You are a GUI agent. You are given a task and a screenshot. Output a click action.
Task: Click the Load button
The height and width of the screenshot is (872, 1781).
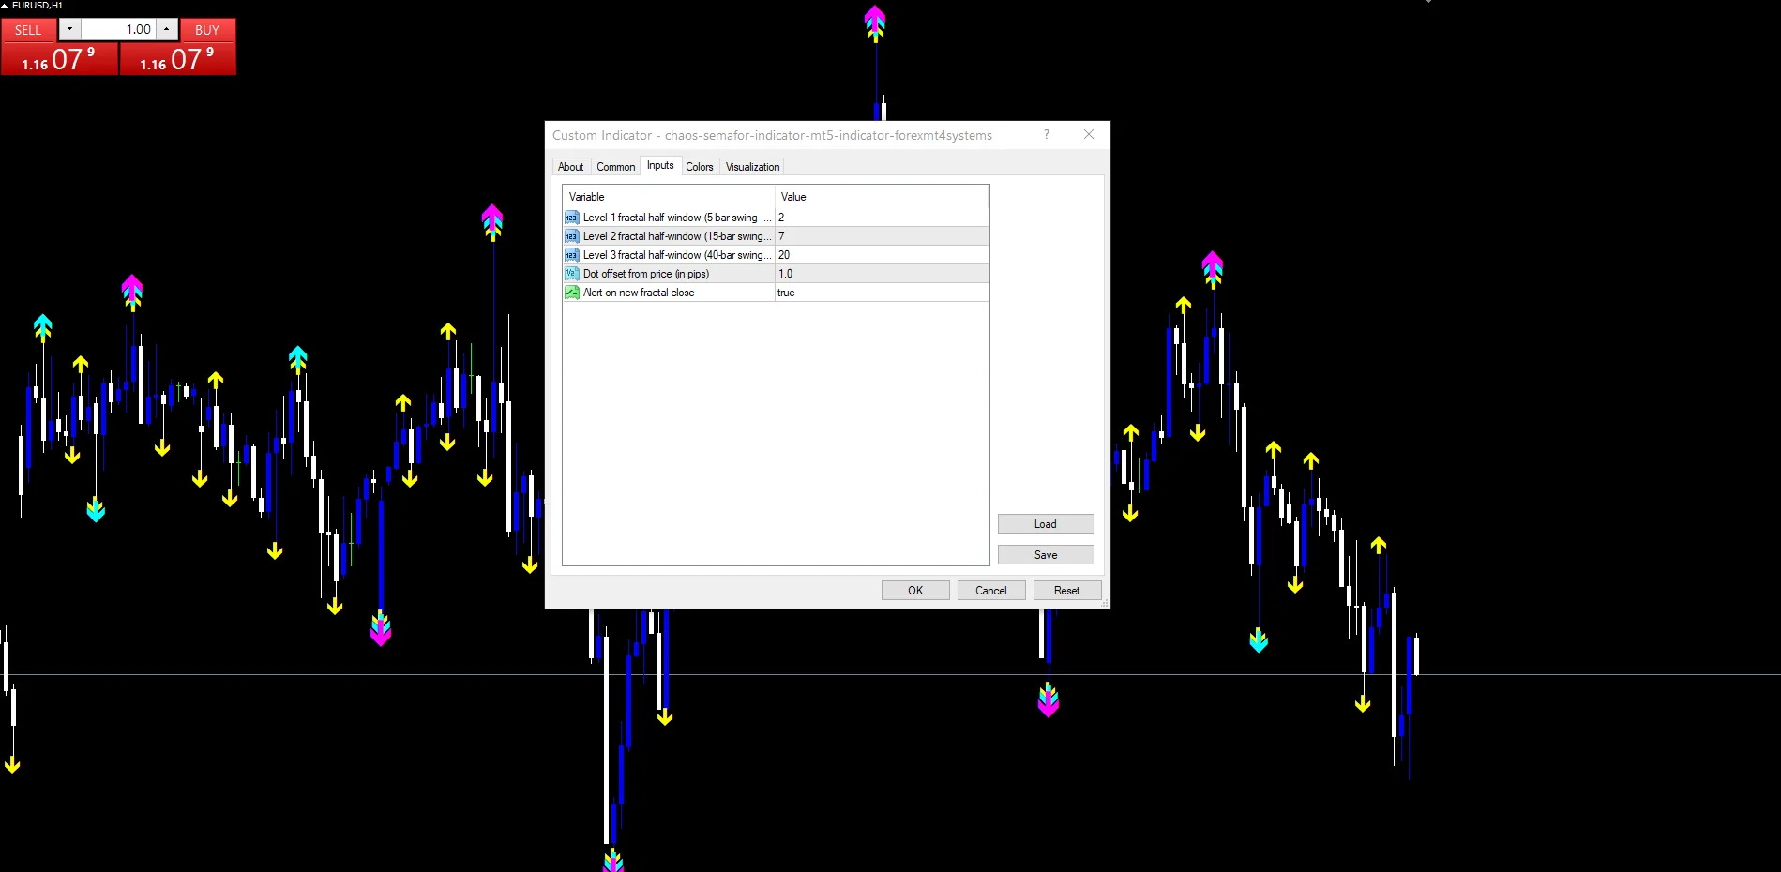tap(1046, 524)
